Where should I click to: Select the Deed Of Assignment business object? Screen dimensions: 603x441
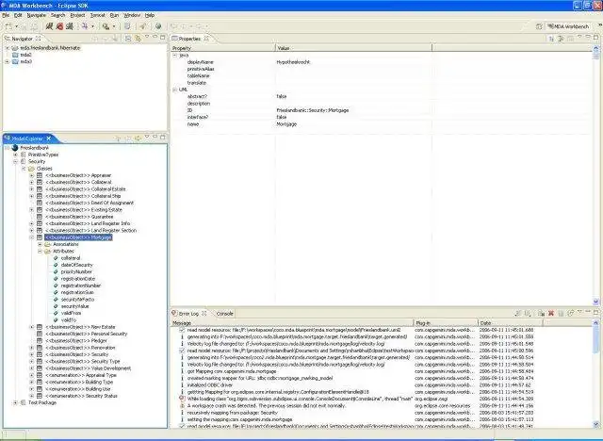[90, 203]
